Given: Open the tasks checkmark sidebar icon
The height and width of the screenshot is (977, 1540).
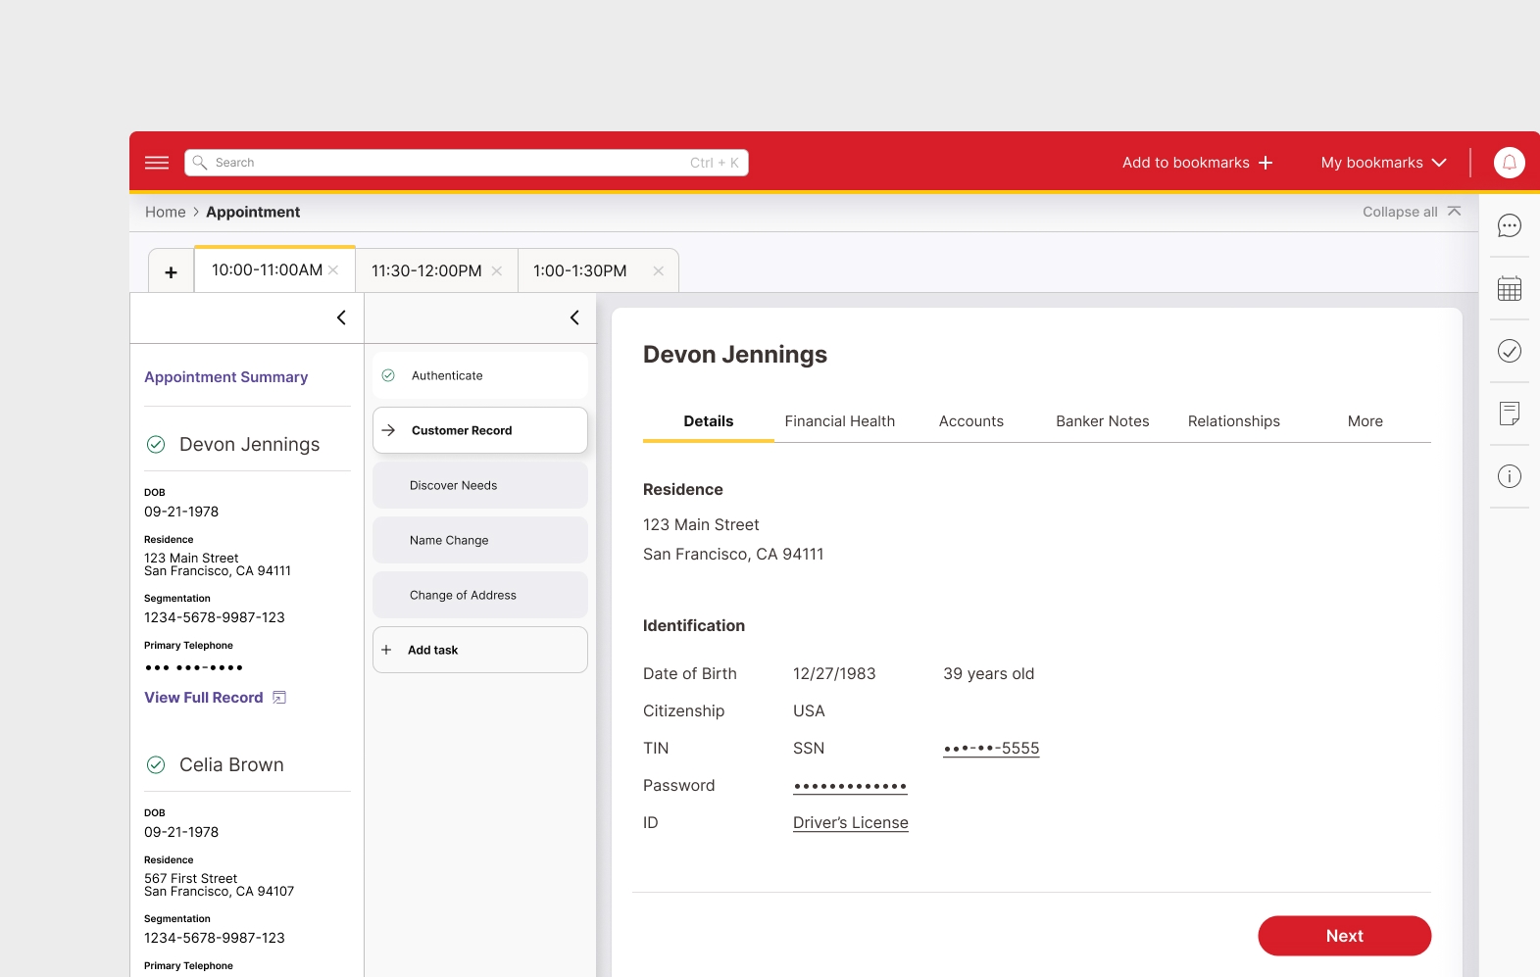Looking at the screenshot, I should click(x=1509, y=351).
